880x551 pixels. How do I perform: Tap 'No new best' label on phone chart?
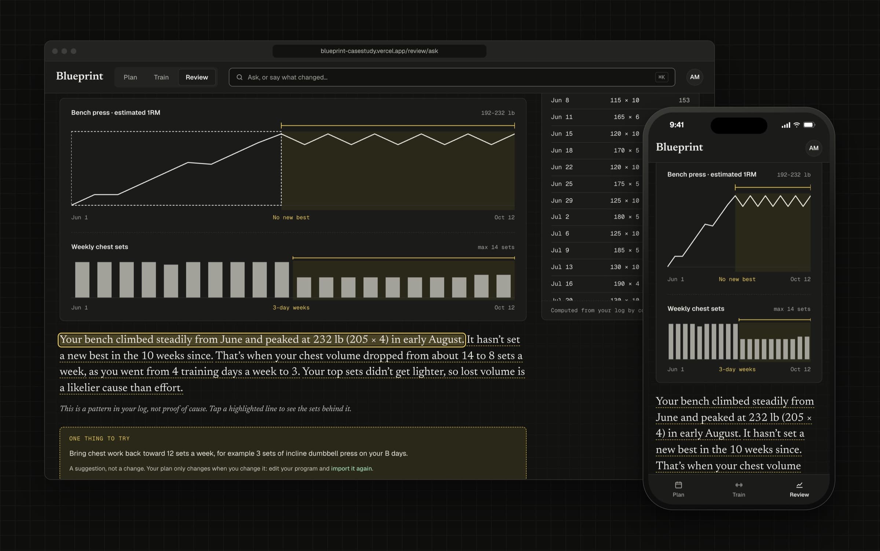tap(737, 279)
